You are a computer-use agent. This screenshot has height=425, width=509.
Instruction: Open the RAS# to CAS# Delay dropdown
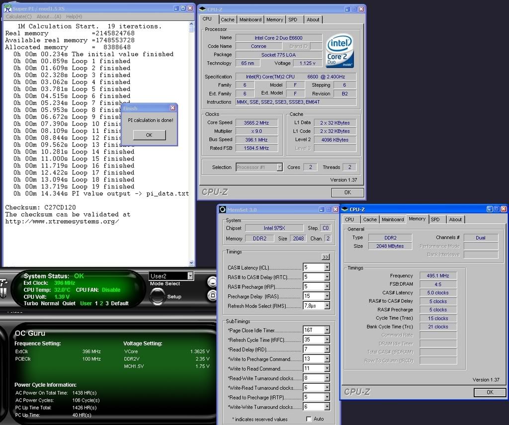click(327, 277)
